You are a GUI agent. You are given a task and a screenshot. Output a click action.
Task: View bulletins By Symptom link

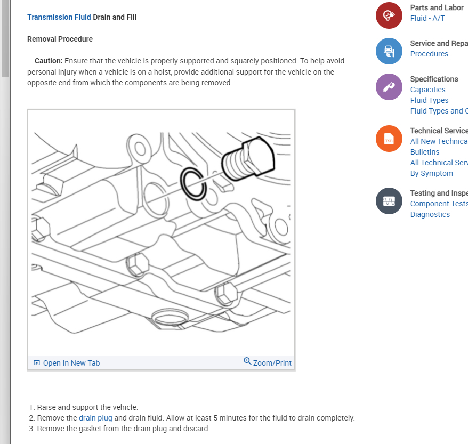431,173
